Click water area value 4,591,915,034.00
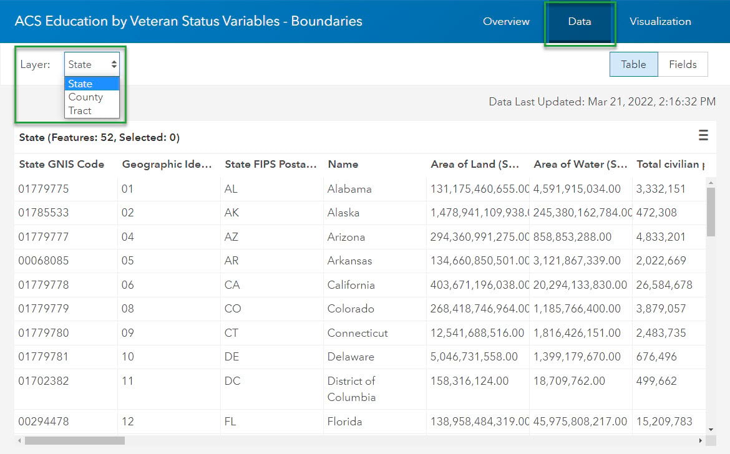The width and height of the screenshot is (730, 454). pos(577,189)
